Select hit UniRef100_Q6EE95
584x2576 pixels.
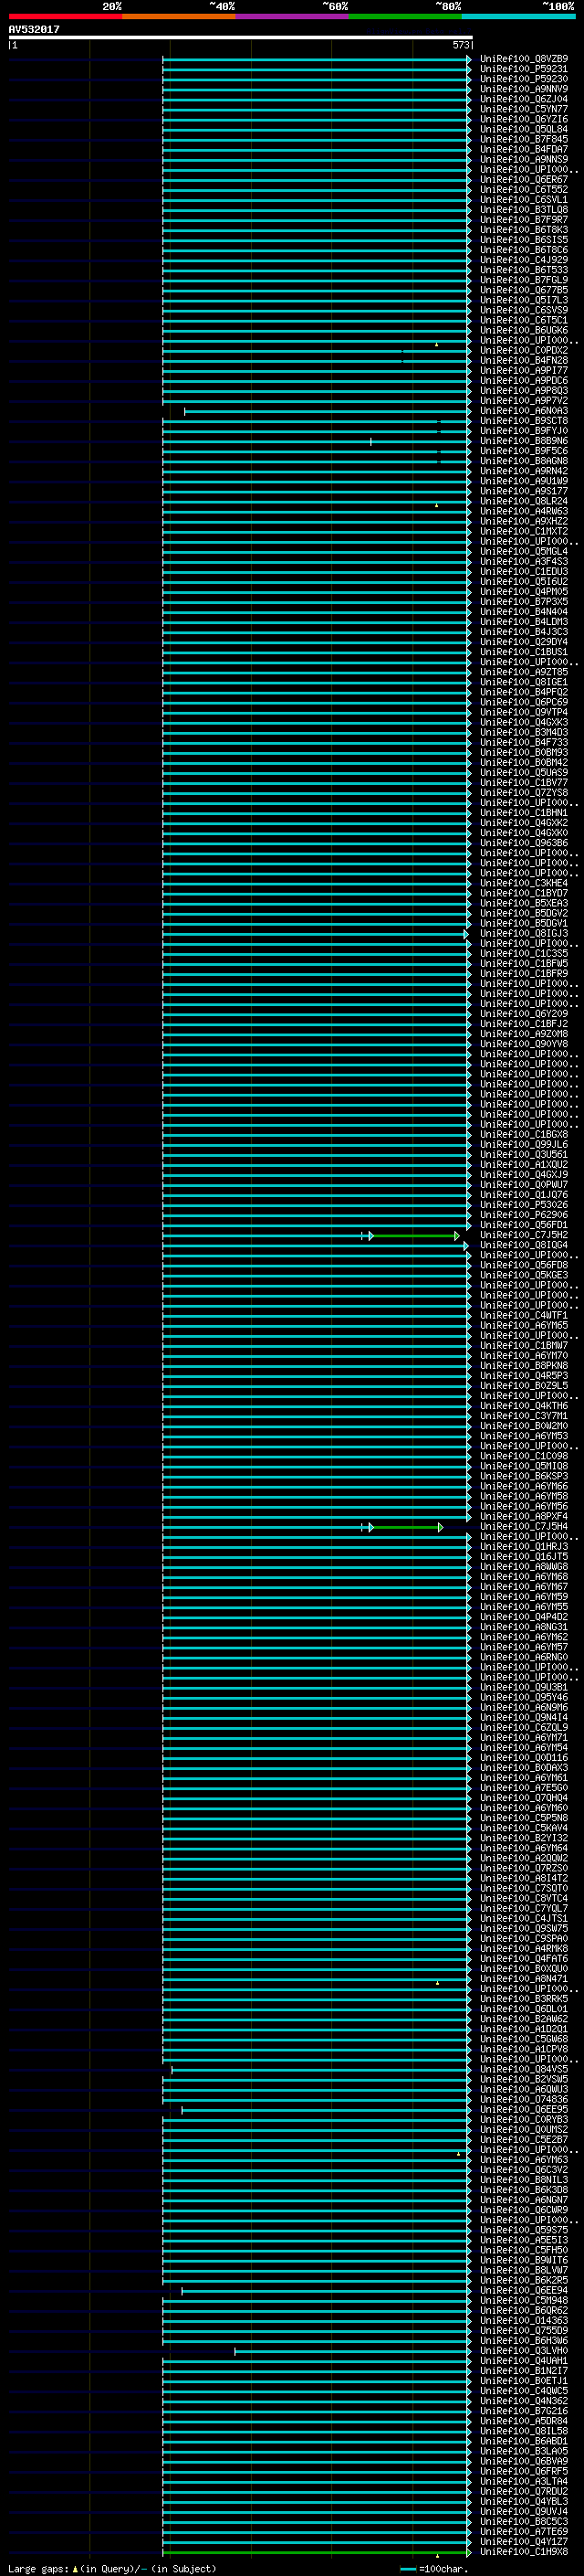(524, 2110)
